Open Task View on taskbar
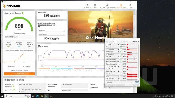Image resolution: width=175 pixels, height=98 pixels. pos(33,96)
